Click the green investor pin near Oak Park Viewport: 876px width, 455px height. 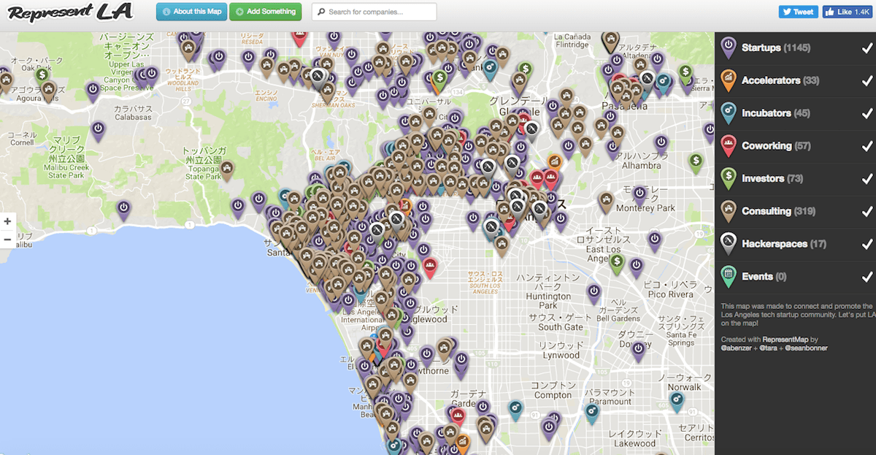pyautogui.click(x=42, y=74)
